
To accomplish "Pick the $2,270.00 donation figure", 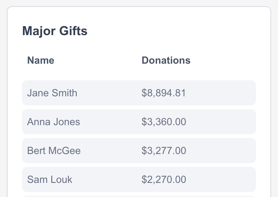I will point(164,179).
